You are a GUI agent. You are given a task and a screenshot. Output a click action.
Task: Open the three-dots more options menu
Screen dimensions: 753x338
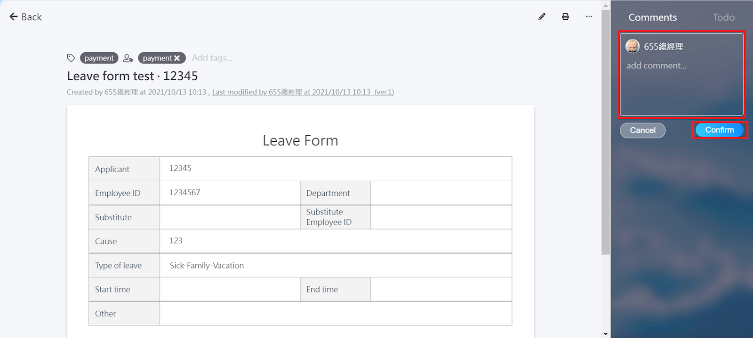[589, 17]
